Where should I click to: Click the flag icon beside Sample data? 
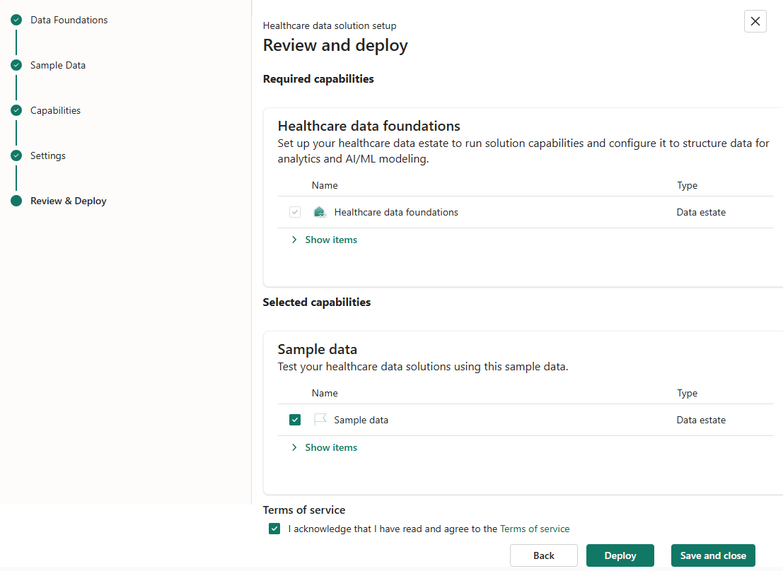coord(320,419)
